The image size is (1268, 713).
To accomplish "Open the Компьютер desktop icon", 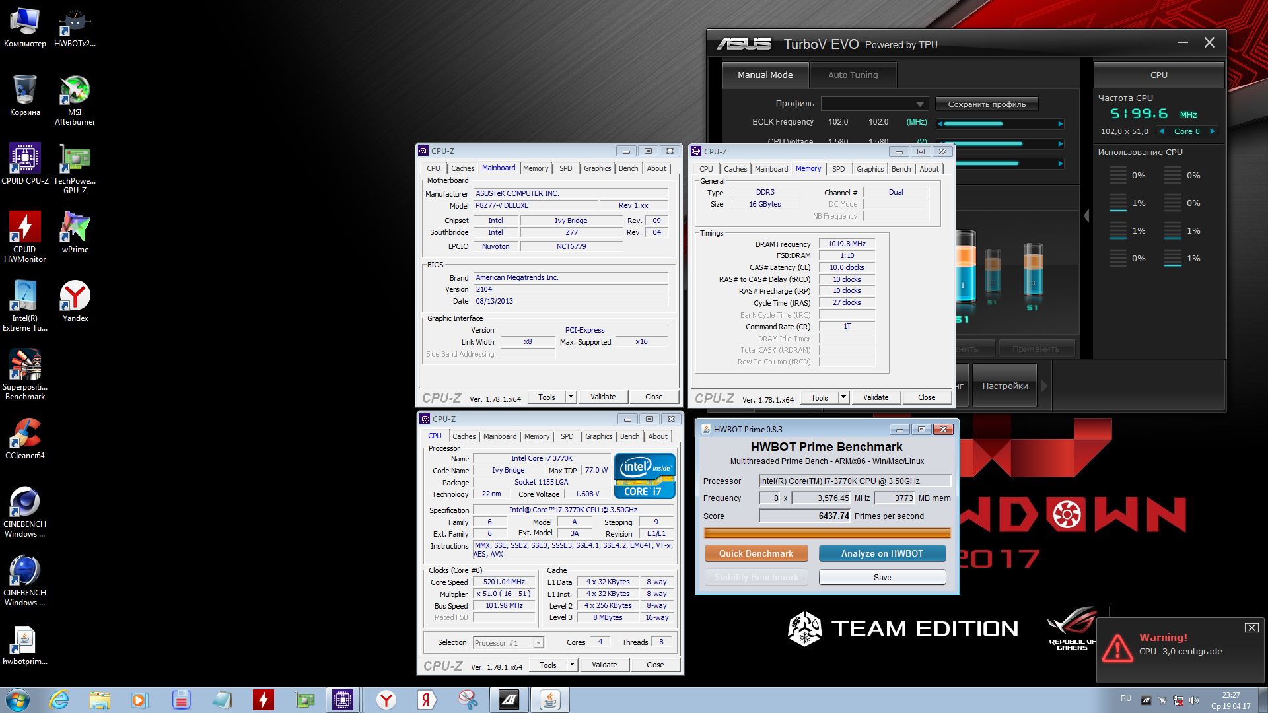I will click(25, 28).
